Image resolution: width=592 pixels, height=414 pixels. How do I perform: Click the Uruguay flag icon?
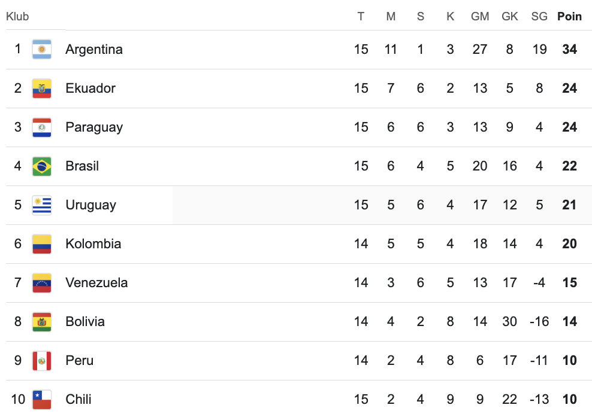pos(41,205)
